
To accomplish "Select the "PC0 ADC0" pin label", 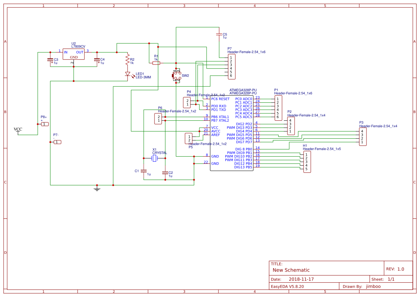I will pos(244,99).
